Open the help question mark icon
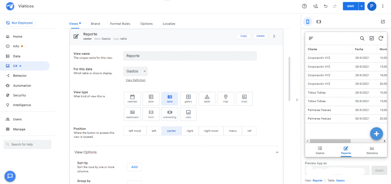Screen dimensions: 391x184 [x=304, y=6]
